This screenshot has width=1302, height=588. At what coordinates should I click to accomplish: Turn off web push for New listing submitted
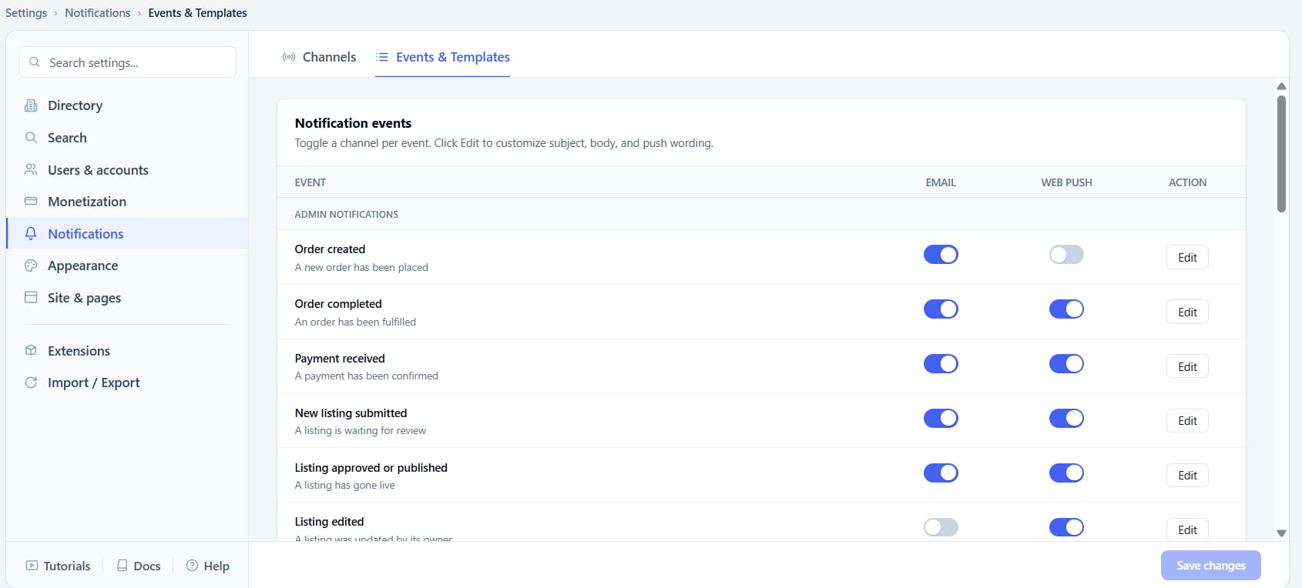click(1066, 418)
